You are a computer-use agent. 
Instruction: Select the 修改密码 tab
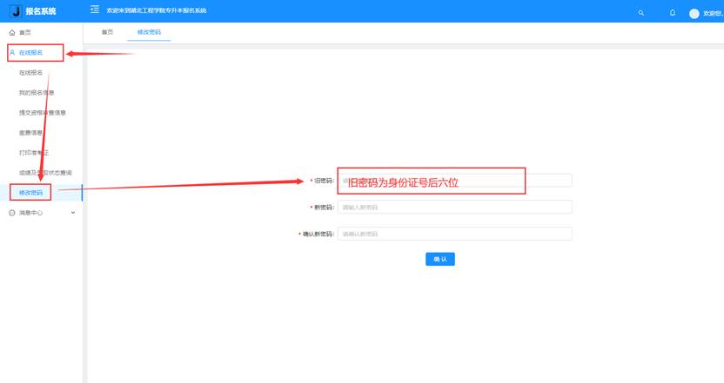[x=149, y=32]
